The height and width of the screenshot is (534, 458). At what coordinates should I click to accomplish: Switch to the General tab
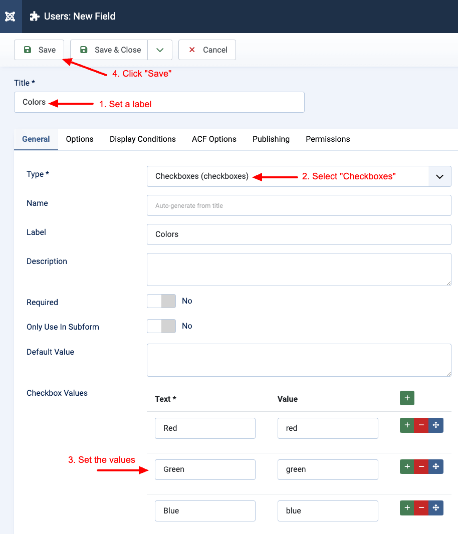pyautogui.click(x=36, y=139)
